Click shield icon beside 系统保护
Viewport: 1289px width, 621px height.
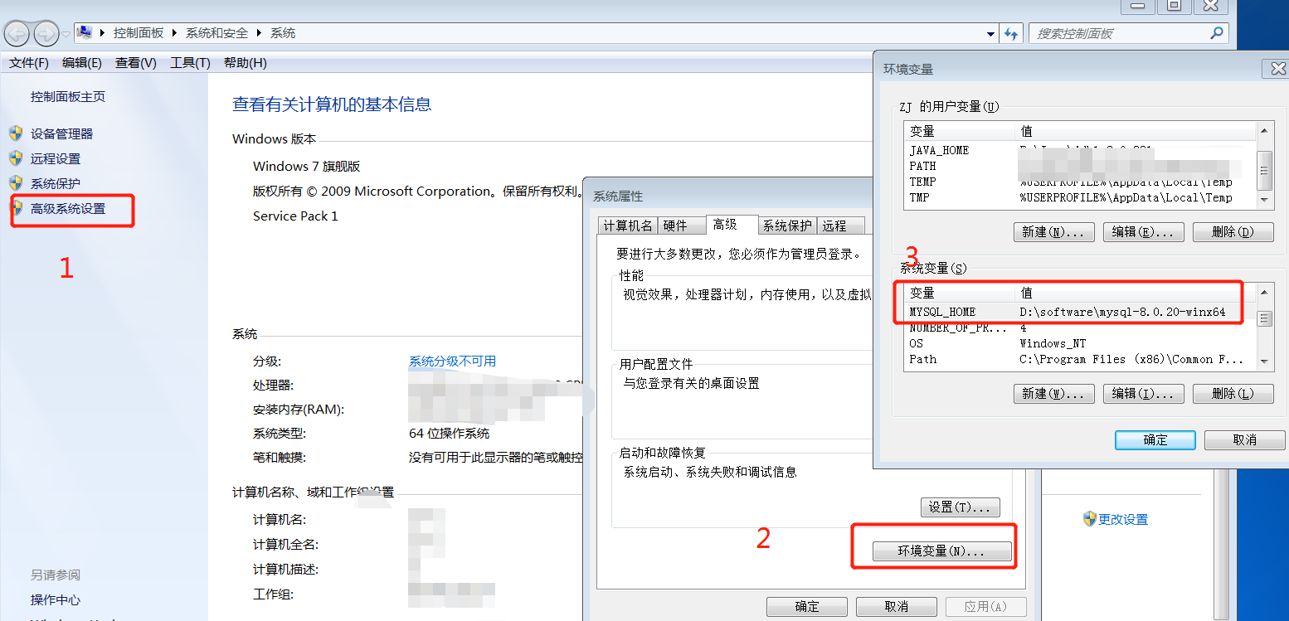(x=16, y=182)
